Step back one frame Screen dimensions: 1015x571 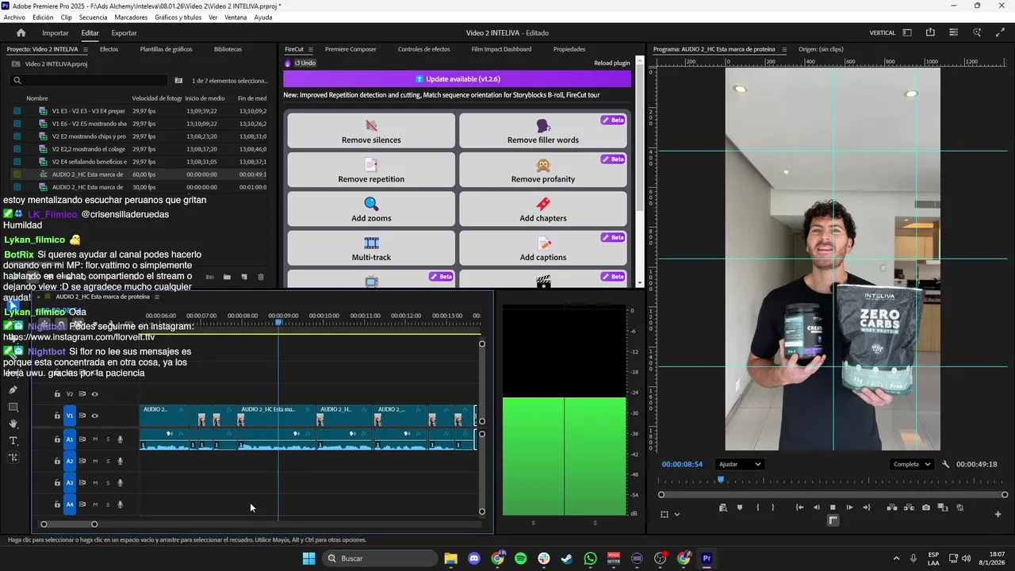coord(816,508)
